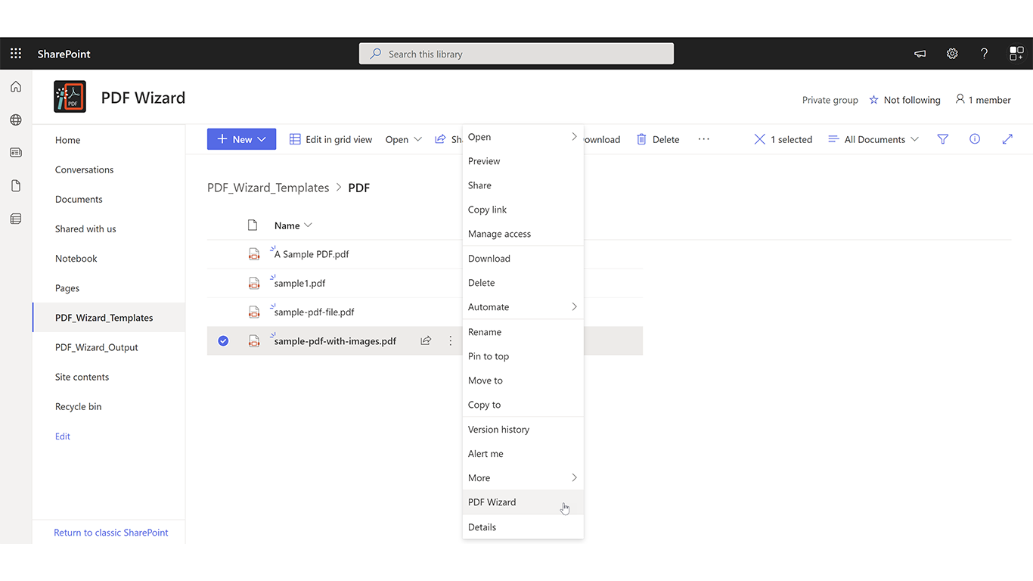Open the app launcher waffle icon
1033x581 pixels.
pyautogui.click(x=16, y=54)
